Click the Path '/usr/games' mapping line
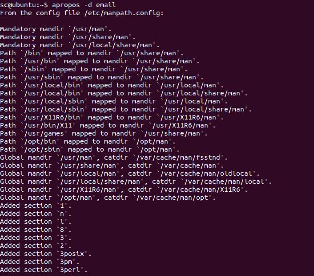Screen dimensions: 314x276 (x=104, y=133)
